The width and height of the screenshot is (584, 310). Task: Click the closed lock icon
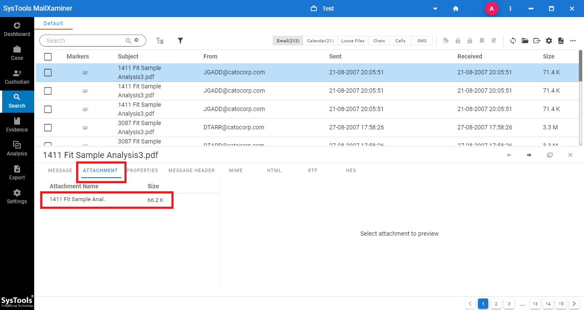click(x=458, y=41)
